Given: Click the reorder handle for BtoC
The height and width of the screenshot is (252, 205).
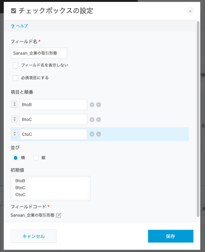Looking at the screenshot, I should [14, 119].
